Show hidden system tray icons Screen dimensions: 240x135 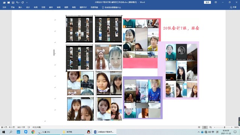(x=199, y=132)
